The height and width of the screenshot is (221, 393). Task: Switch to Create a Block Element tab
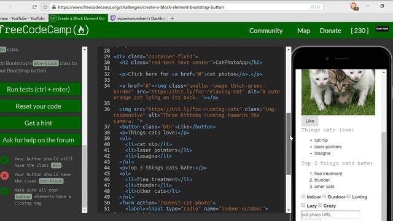(78, 18)
